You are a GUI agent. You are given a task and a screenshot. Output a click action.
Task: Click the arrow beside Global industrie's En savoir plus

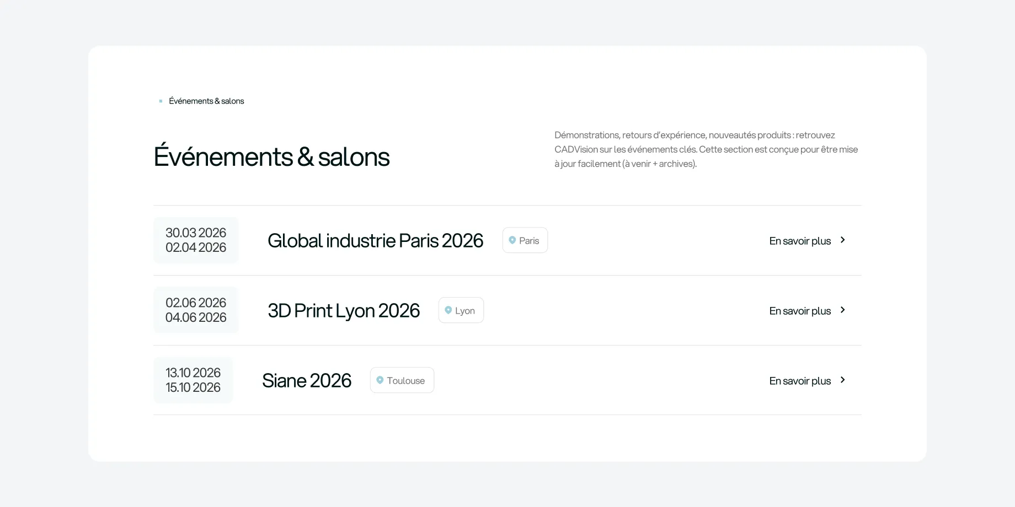(842, 240)
